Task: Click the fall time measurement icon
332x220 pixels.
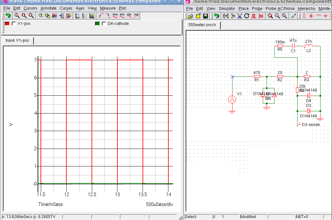Action: pyautogui.click(x=108, y=16)
